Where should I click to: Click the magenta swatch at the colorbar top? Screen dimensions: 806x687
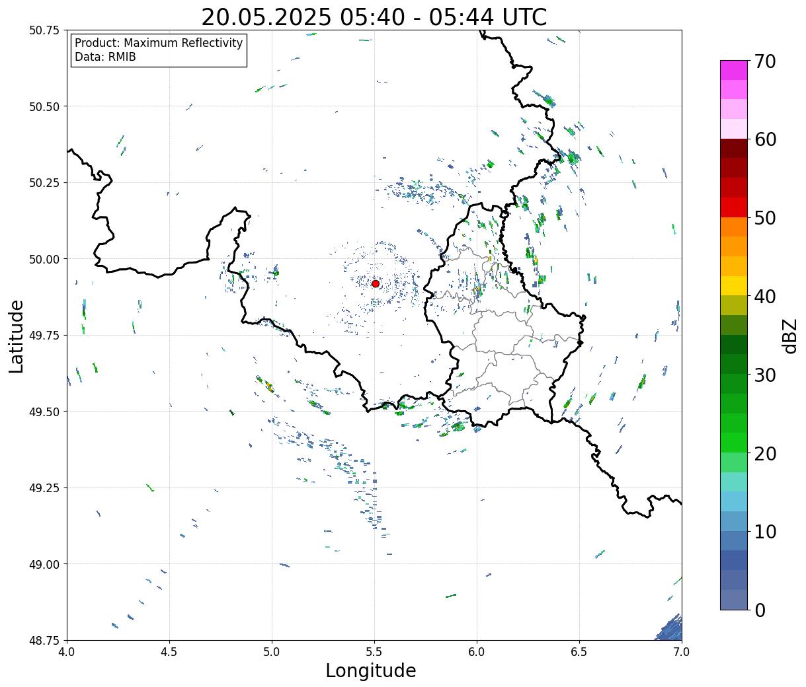[734, 70]
